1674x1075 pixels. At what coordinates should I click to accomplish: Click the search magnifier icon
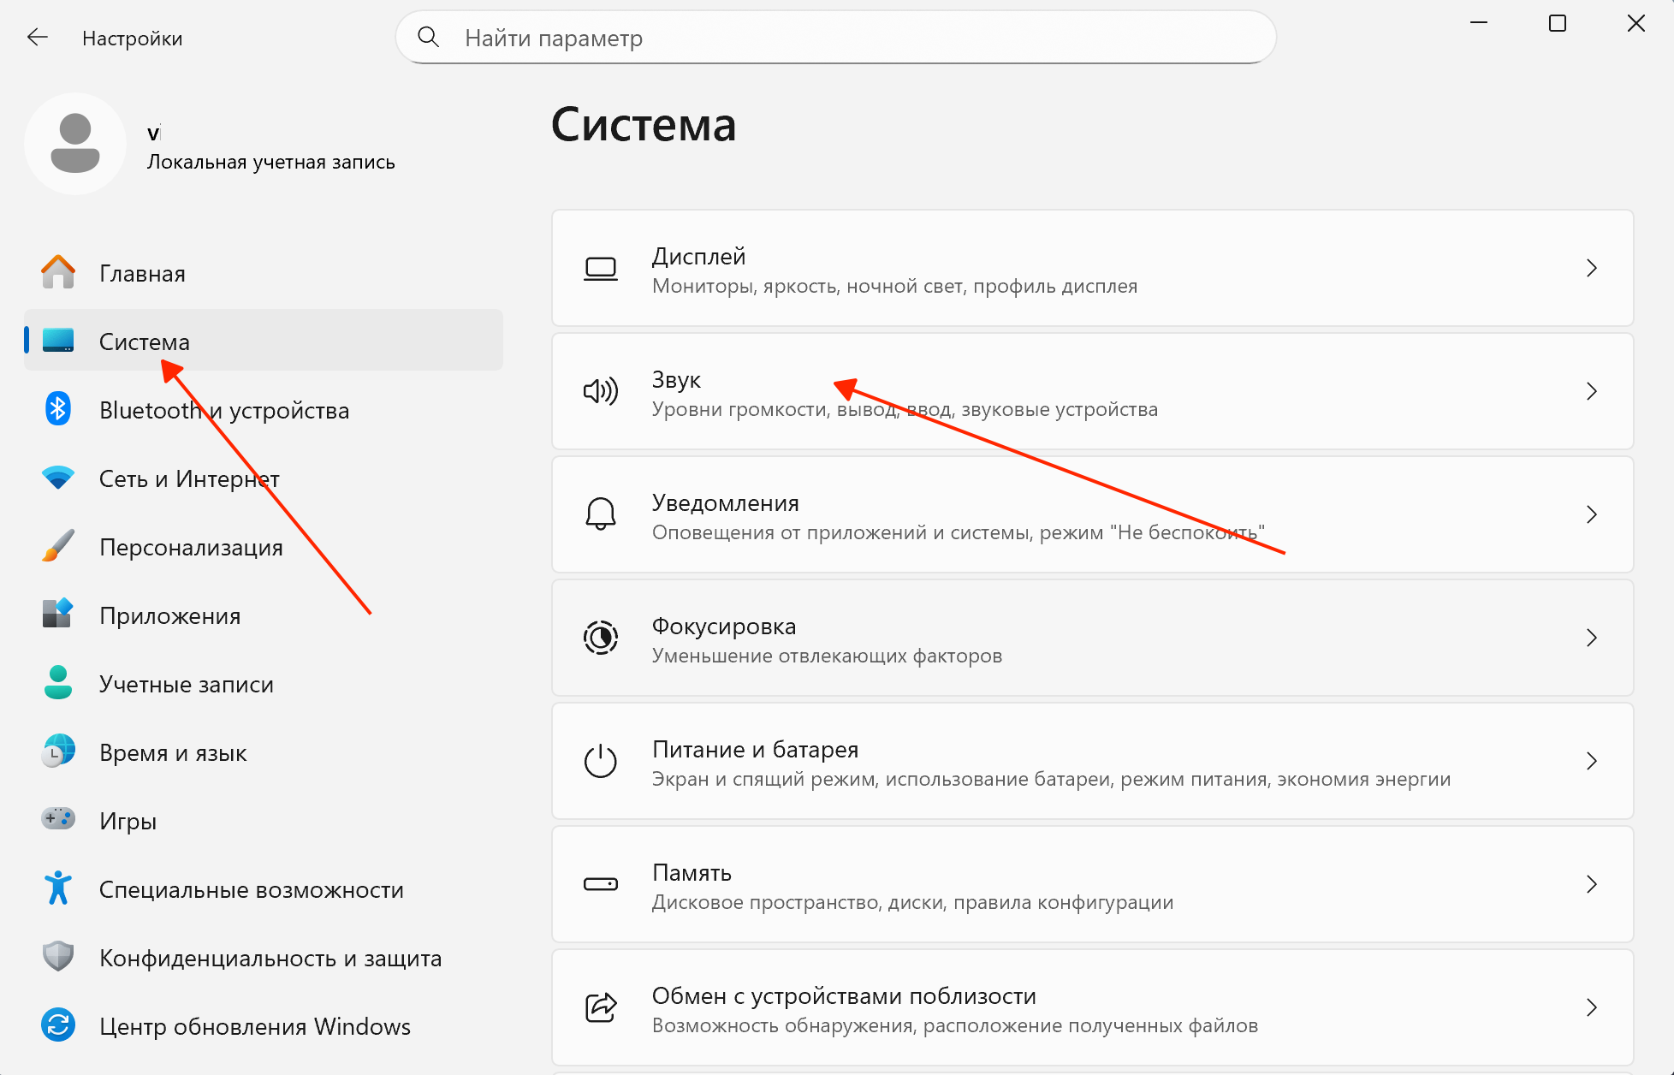click(x=428, y=37)
